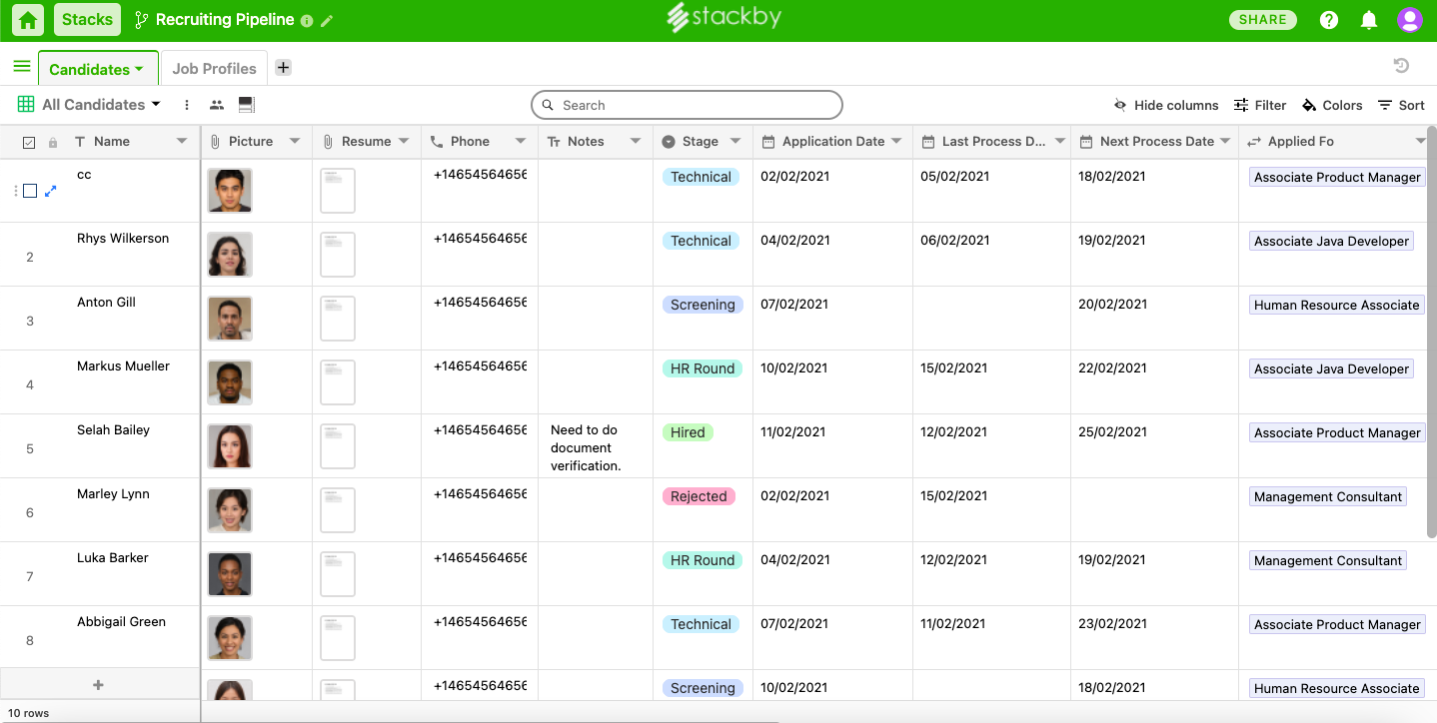
Task: Open revision history icon
Action: [x=1402, y=66]
